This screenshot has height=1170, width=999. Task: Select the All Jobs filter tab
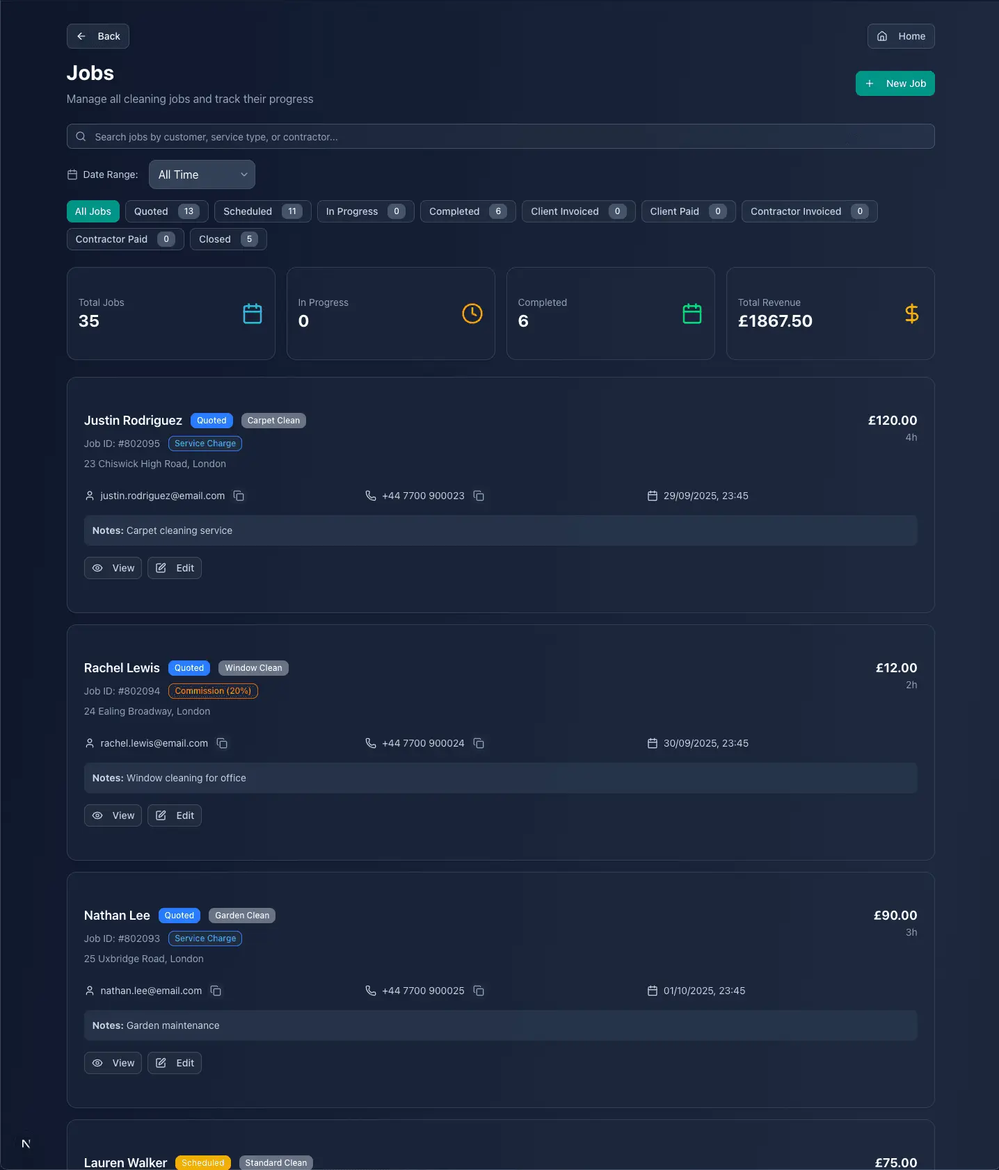pyautogui.click(x=93, y=211)
